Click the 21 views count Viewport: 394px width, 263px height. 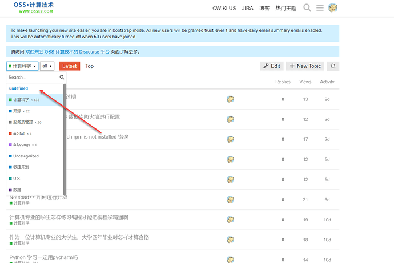click(x=305, y=200)
